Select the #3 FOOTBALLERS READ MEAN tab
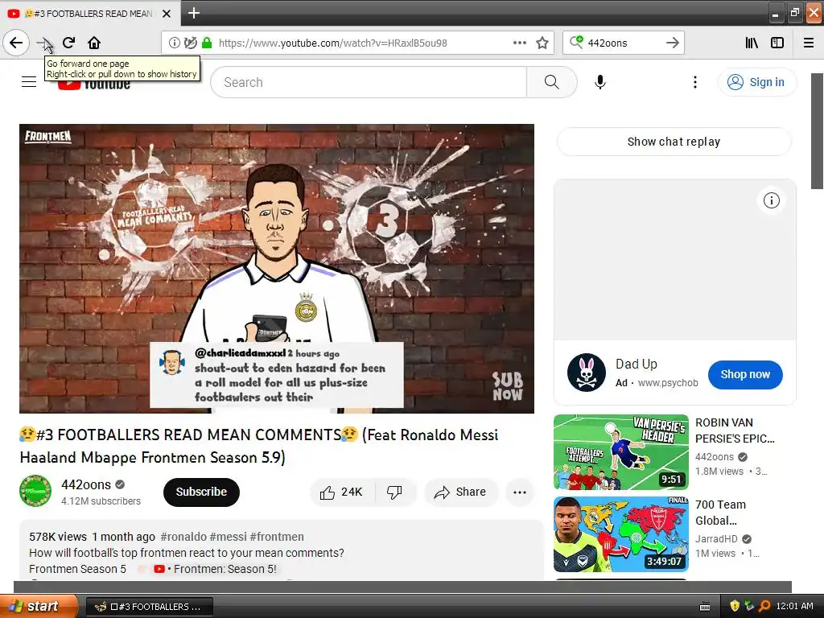Viewport: 824px width, 618px height. [x=89, y=14]
